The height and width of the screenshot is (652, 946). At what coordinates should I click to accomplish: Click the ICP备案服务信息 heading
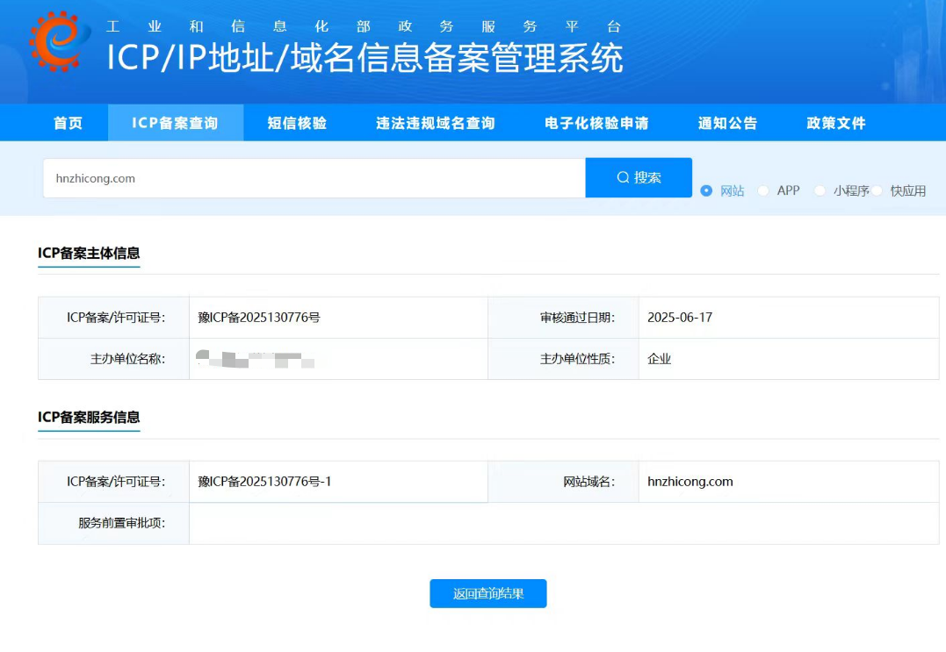(89, 417)
